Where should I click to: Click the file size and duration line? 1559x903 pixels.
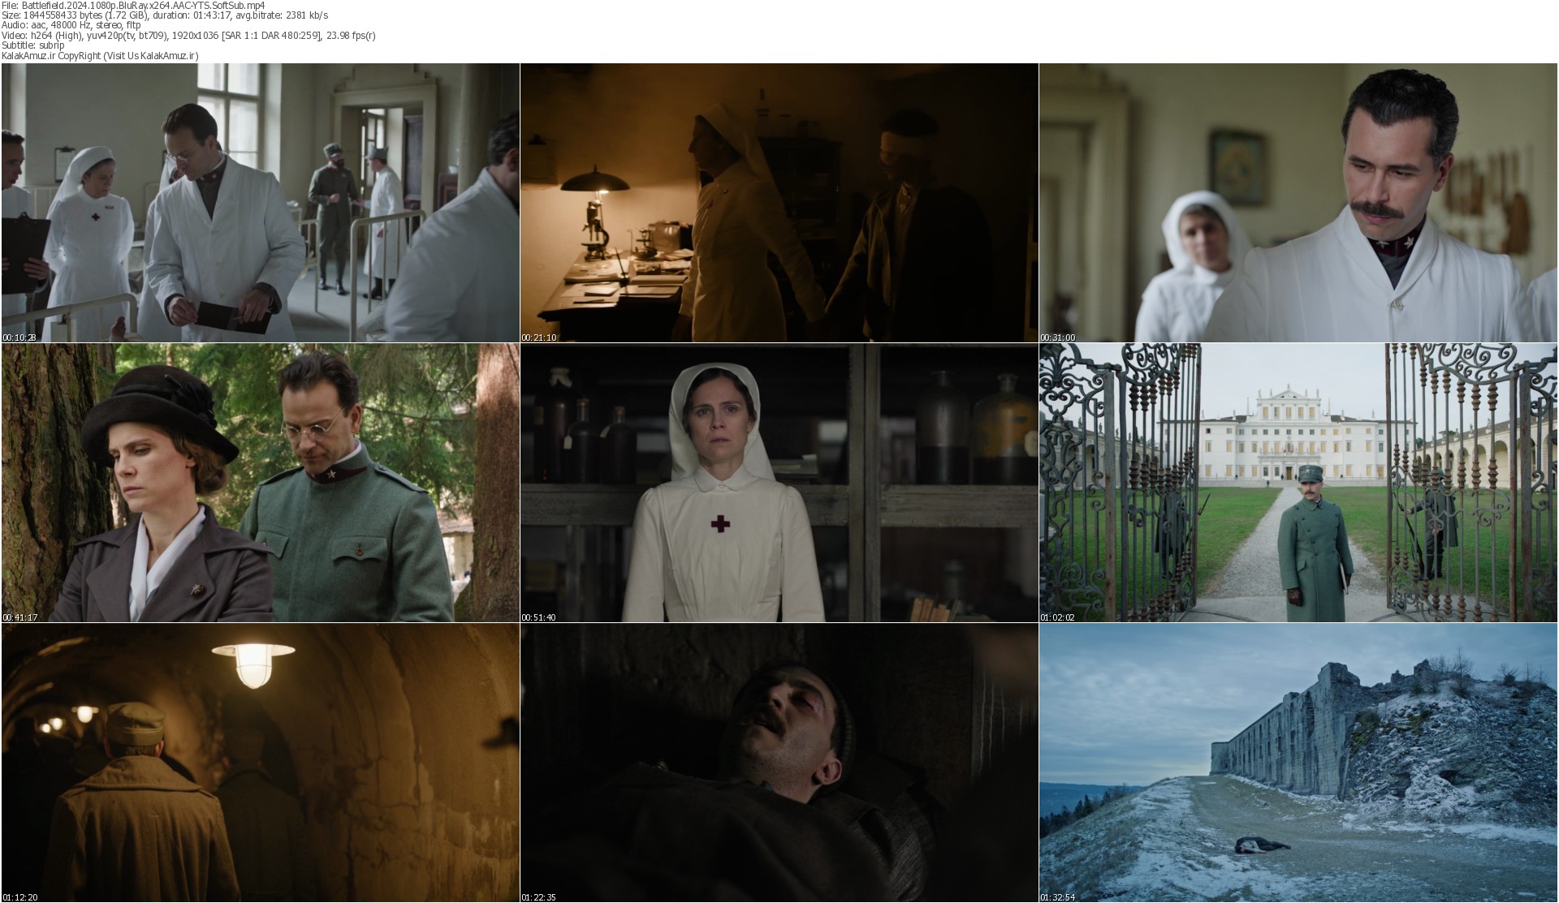click(x=164, y=15)
